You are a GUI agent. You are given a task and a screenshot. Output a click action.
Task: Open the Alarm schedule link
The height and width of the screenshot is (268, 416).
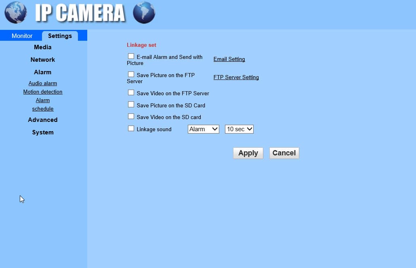[x=43, y=105]
